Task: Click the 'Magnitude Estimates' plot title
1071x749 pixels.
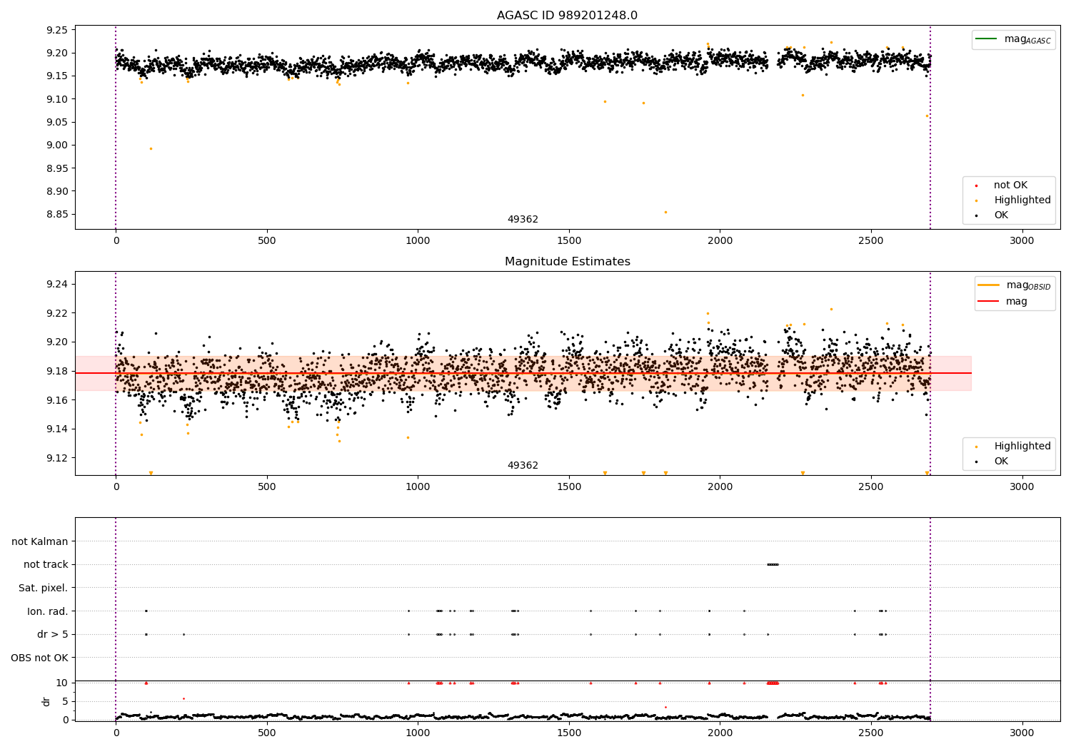Action: pos(567,262)
